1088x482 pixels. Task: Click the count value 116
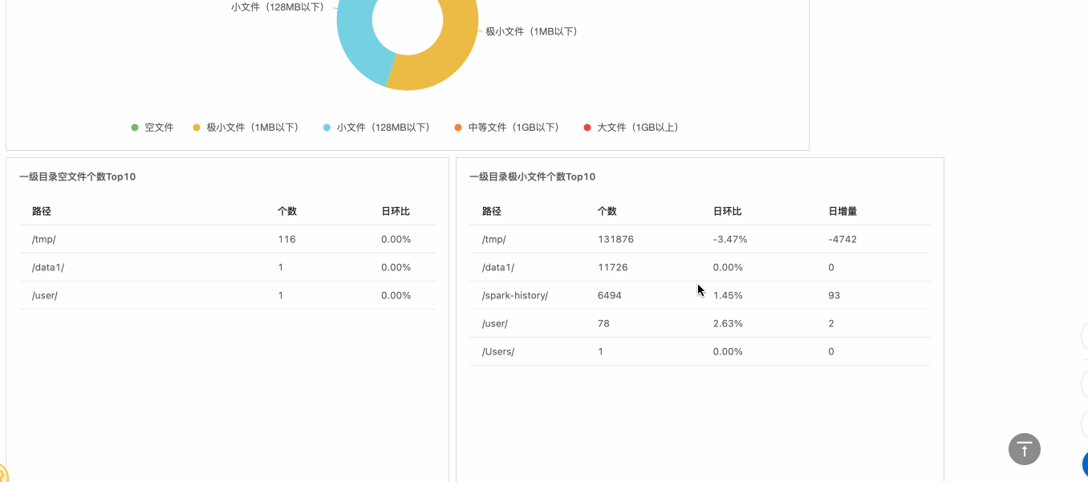click(x=286, y=239)
